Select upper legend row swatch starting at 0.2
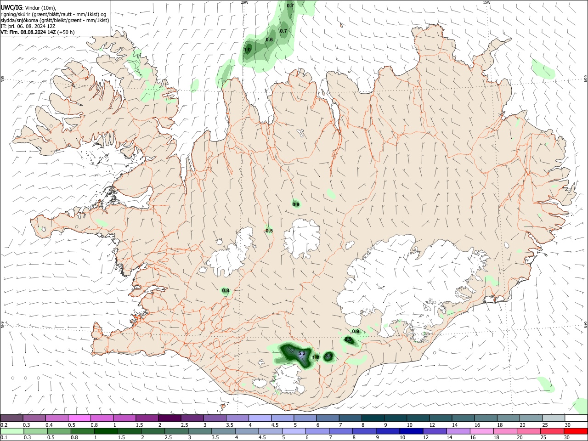588x441 pixels. coord(11,418)
